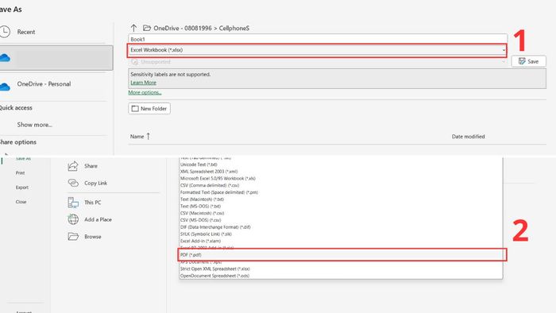The height and width of the screenshot is (313, 556).
Task: Click the Copy Link icon
Action: point(73,183)
